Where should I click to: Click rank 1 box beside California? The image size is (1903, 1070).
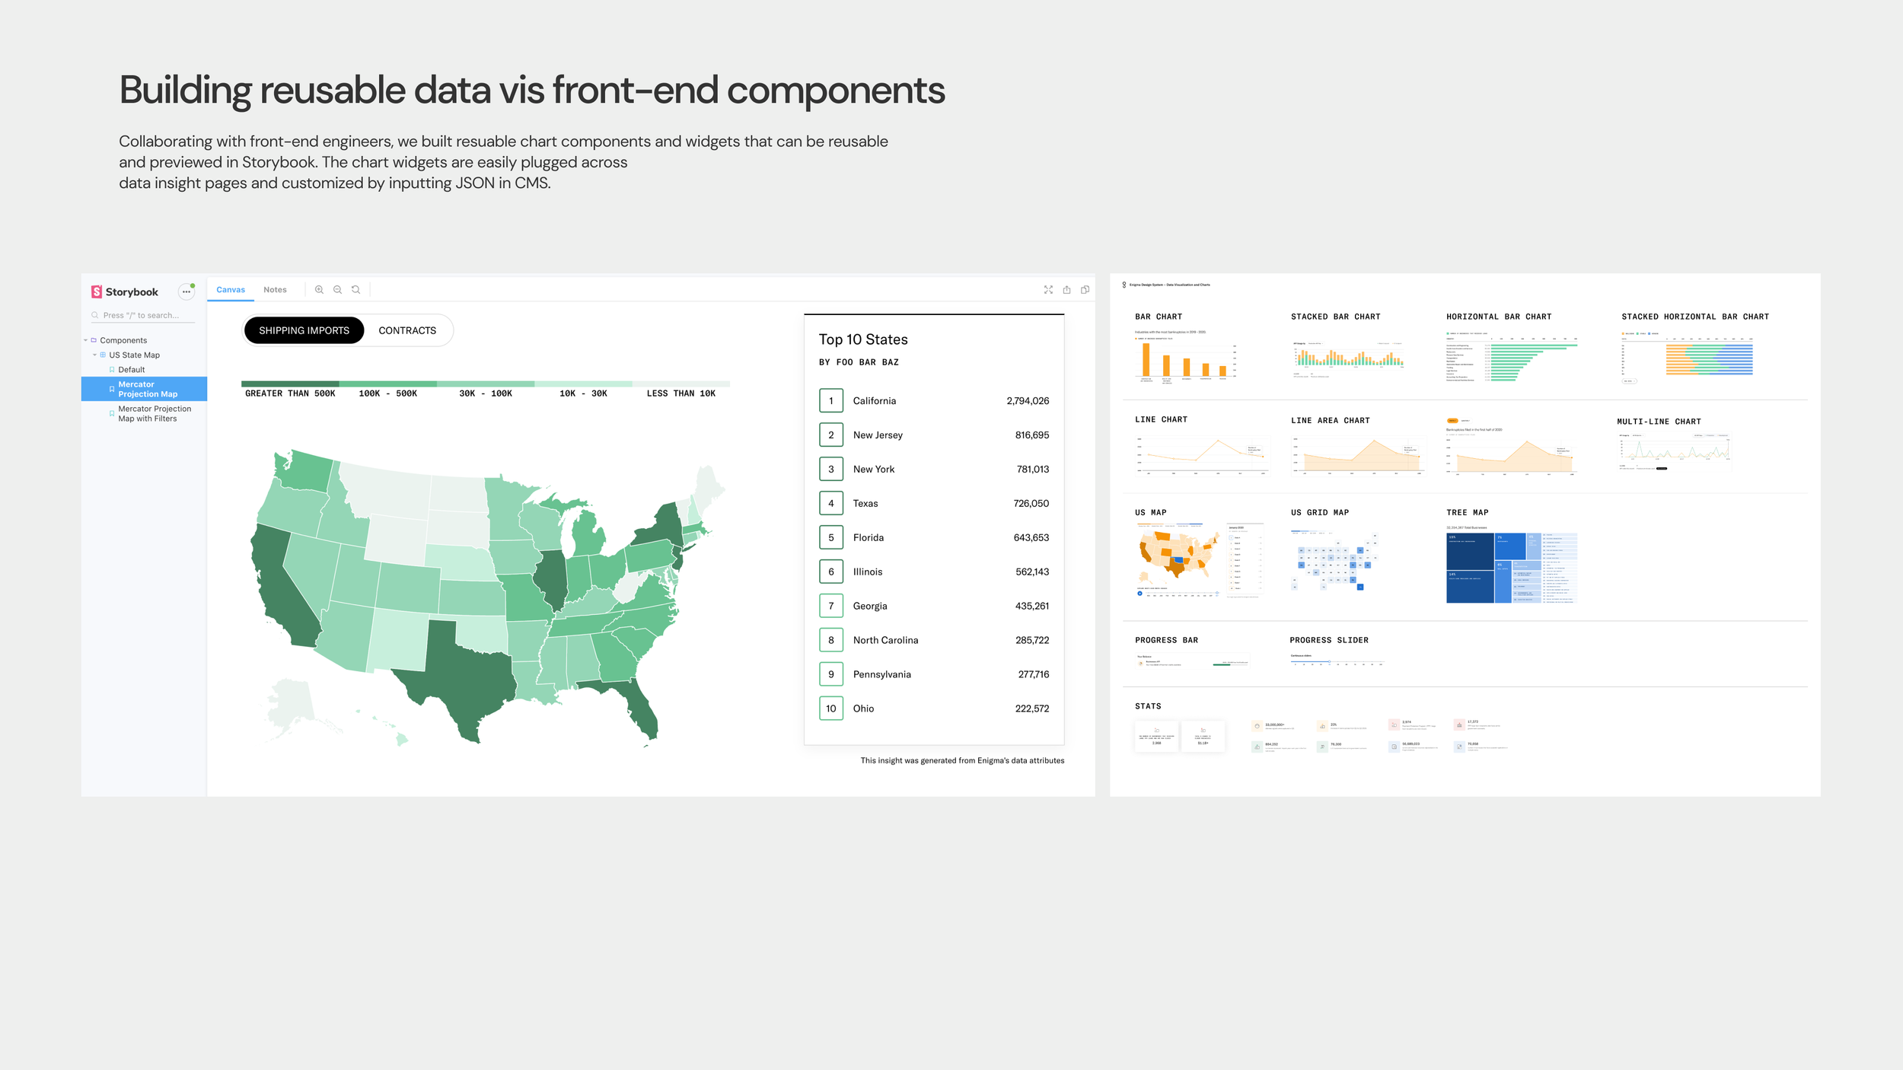click(x=830, y=400)
